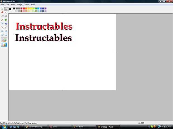Select the Magnifier tool
This screenshot has width=173, height=129.
(6, 16)
